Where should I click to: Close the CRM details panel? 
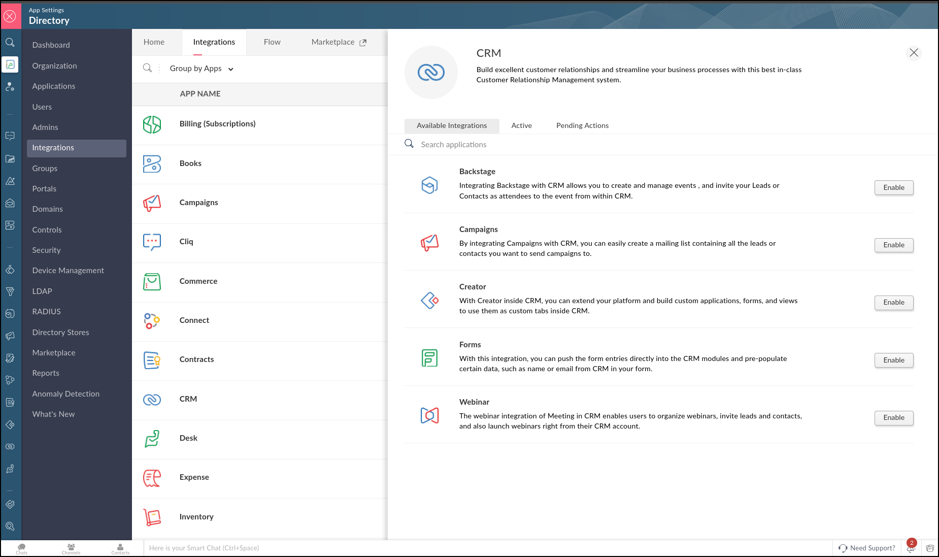click(x=914, y=53)
